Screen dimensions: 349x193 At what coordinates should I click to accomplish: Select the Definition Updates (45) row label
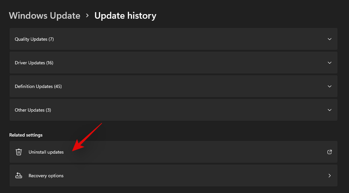pyautogui.click(x=38, y=86)
